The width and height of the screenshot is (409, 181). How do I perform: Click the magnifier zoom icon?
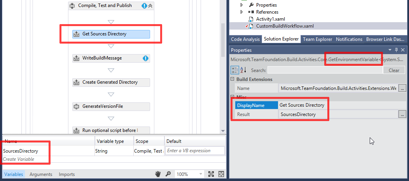point(168,174)
